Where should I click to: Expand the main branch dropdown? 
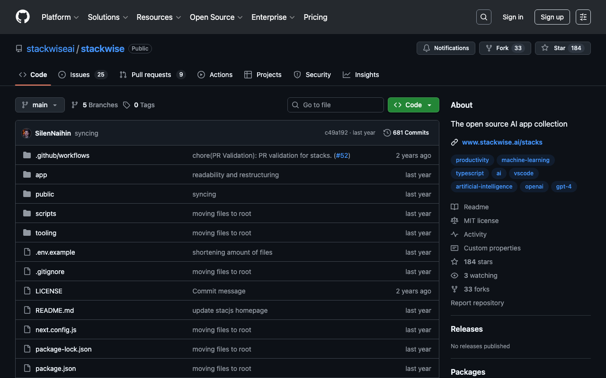(x=40, y=105)
